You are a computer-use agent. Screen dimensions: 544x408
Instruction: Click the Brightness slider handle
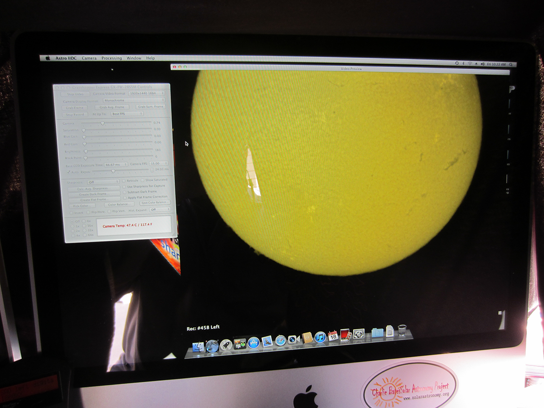[85, 152]
